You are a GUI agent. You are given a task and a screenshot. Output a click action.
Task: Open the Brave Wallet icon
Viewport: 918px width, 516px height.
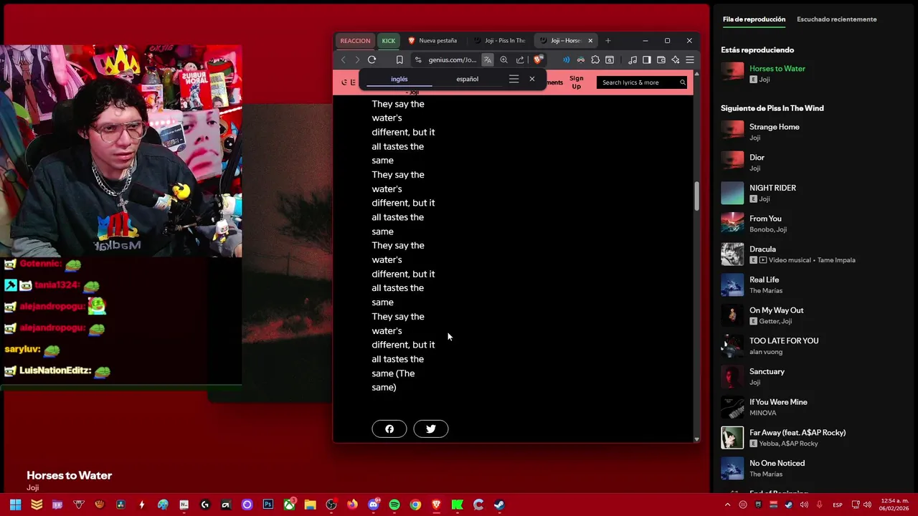[661, 59]
